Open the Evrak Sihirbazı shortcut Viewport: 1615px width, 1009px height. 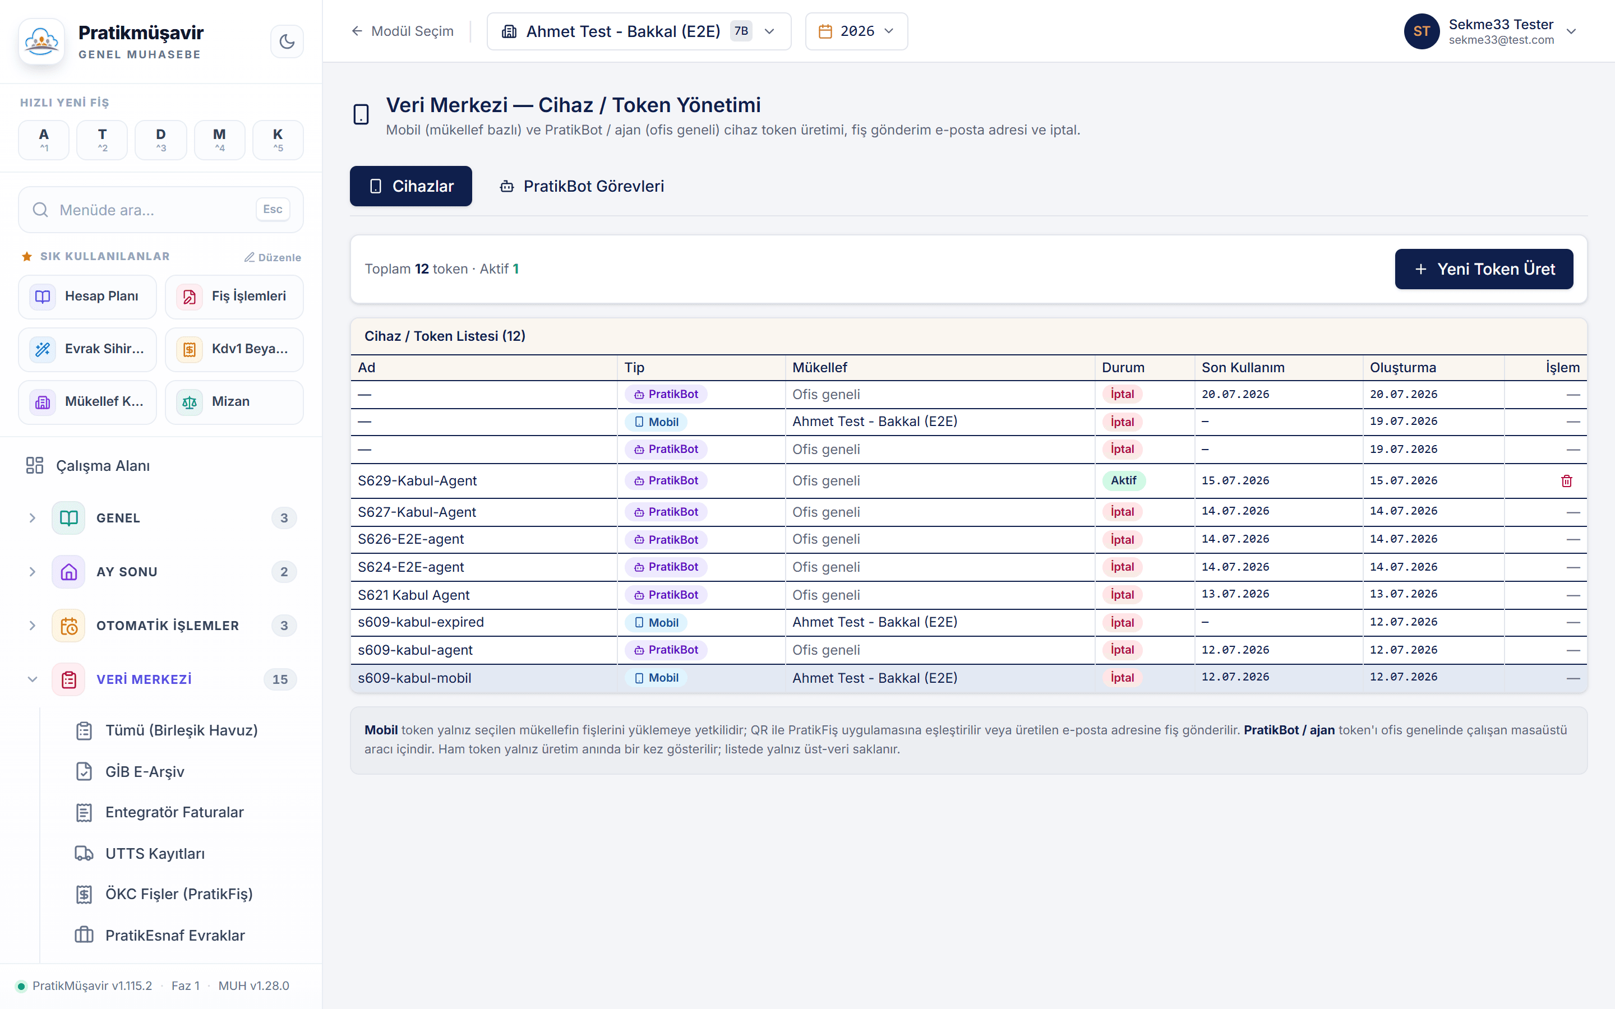coord(87,349)
